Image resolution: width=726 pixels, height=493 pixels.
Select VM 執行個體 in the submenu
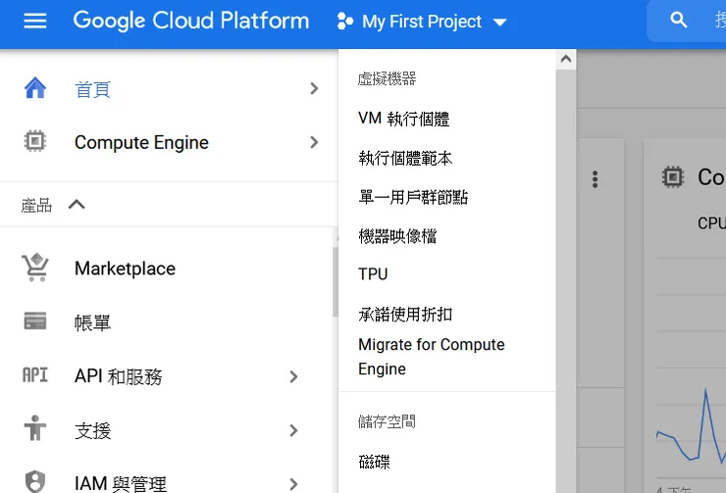[404, 119]
